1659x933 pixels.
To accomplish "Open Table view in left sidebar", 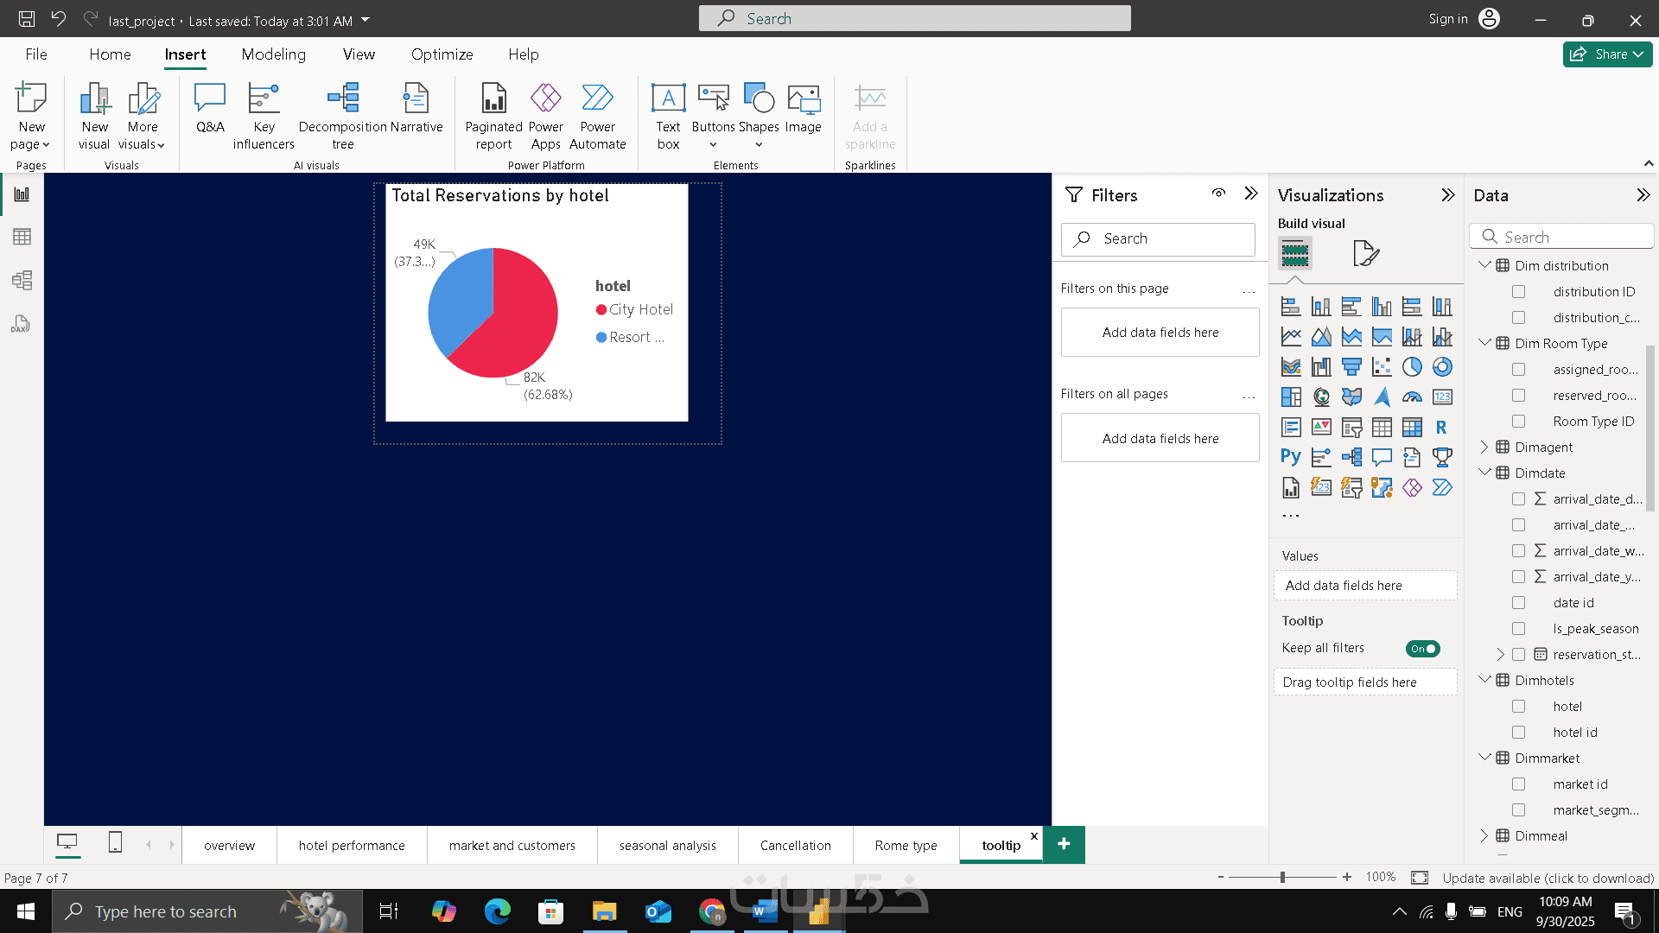I will [x=22, y=237].
